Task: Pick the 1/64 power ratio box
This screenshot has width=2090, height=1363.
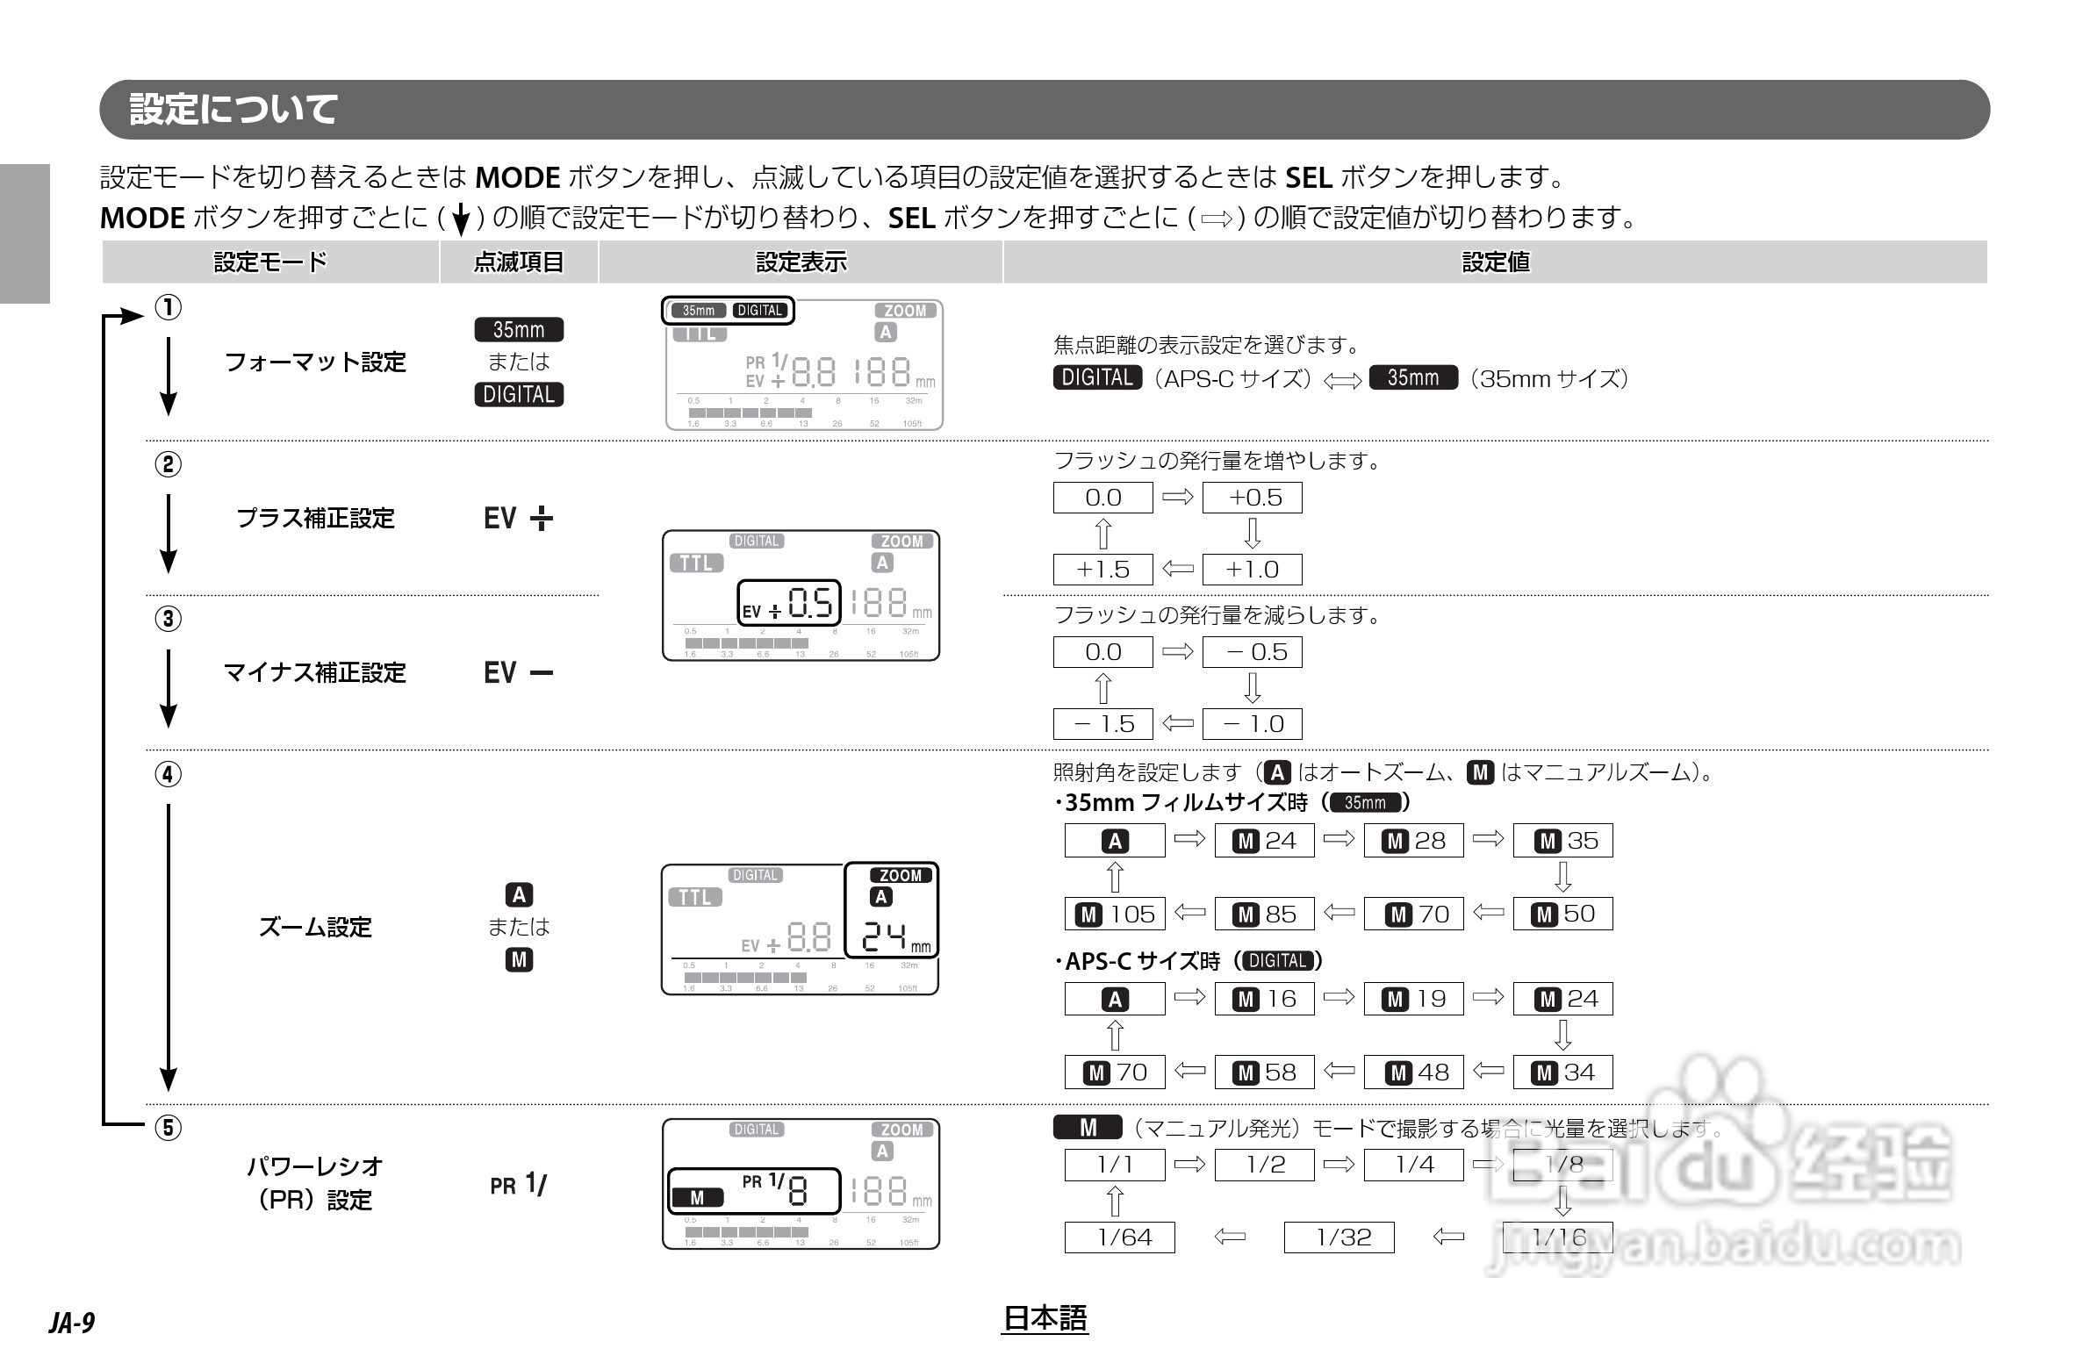Action: (1120, 1237)
